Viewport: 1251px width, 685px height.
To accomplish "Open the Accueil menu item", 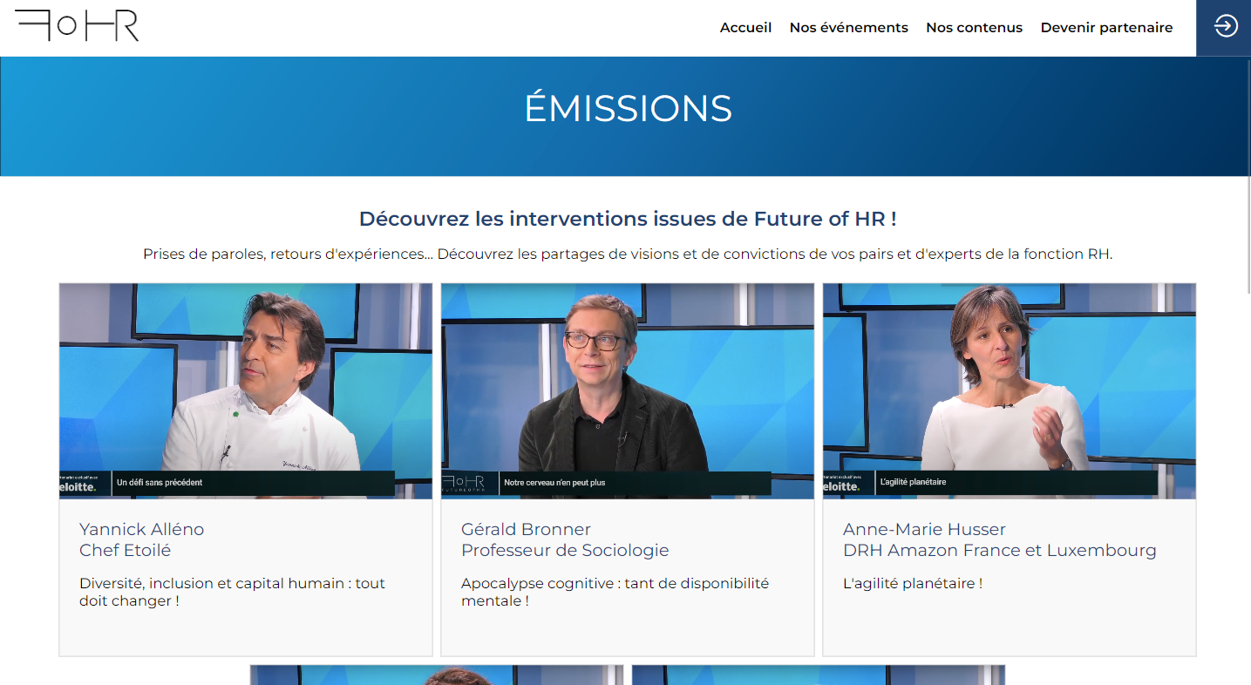I will [745, 28].
